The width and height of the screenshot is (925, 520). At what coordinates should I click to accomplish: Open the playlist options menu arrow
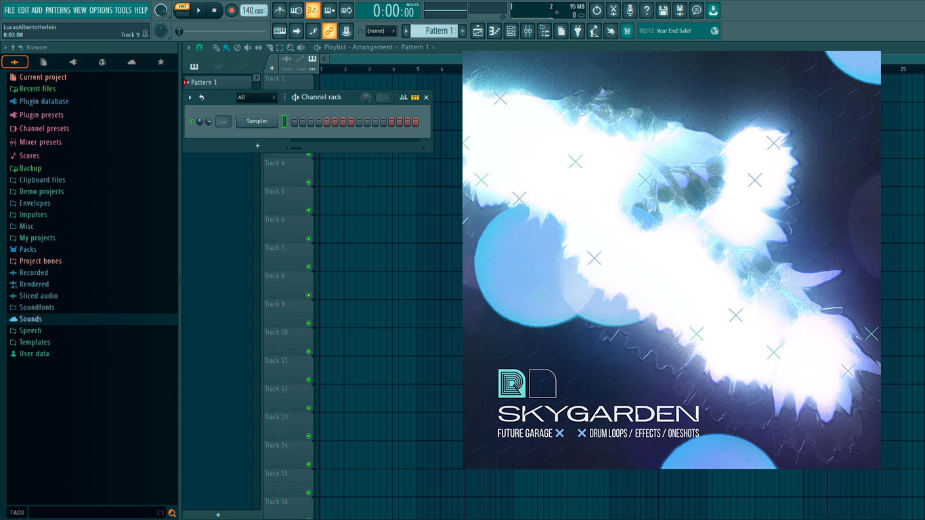click(x=190, y=47)
